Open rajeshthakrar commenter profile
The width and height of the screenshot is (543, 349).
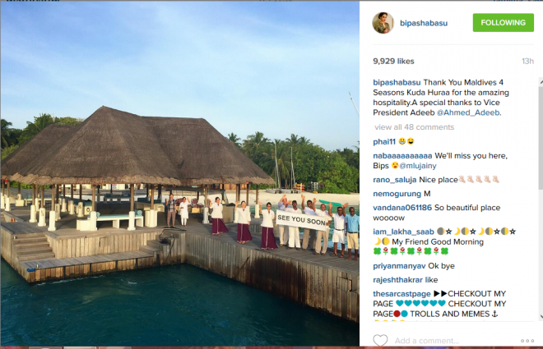(399, 279)
